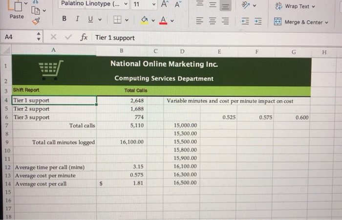Select row 7 header

6,125
